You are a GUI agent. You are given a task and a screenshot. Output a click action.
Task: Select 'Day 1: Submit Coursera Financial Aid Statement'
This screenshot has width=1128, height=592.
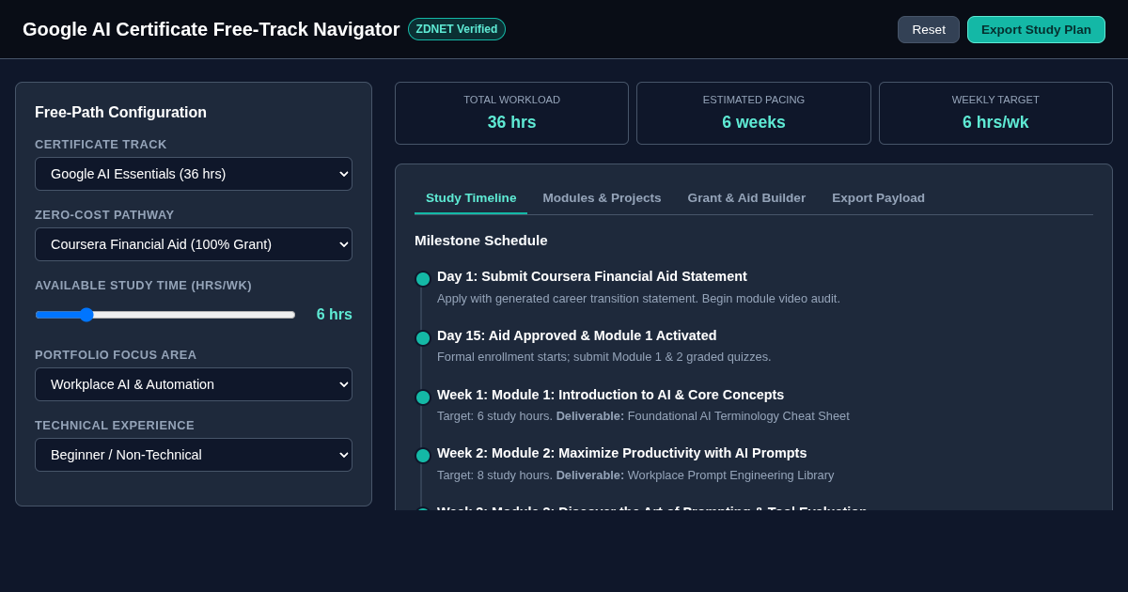tap(592, 276)
